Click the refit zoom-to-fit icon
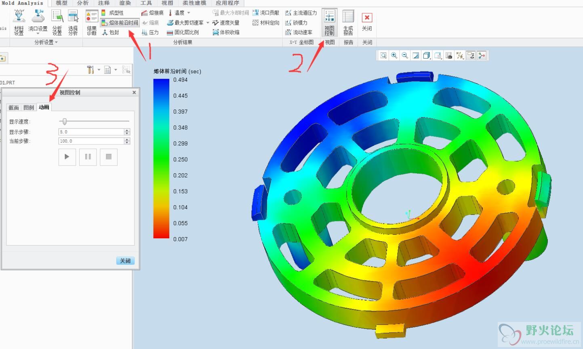The height and width of the screenshot is (349, 583). pyautogui.click(x=383, y=56)
